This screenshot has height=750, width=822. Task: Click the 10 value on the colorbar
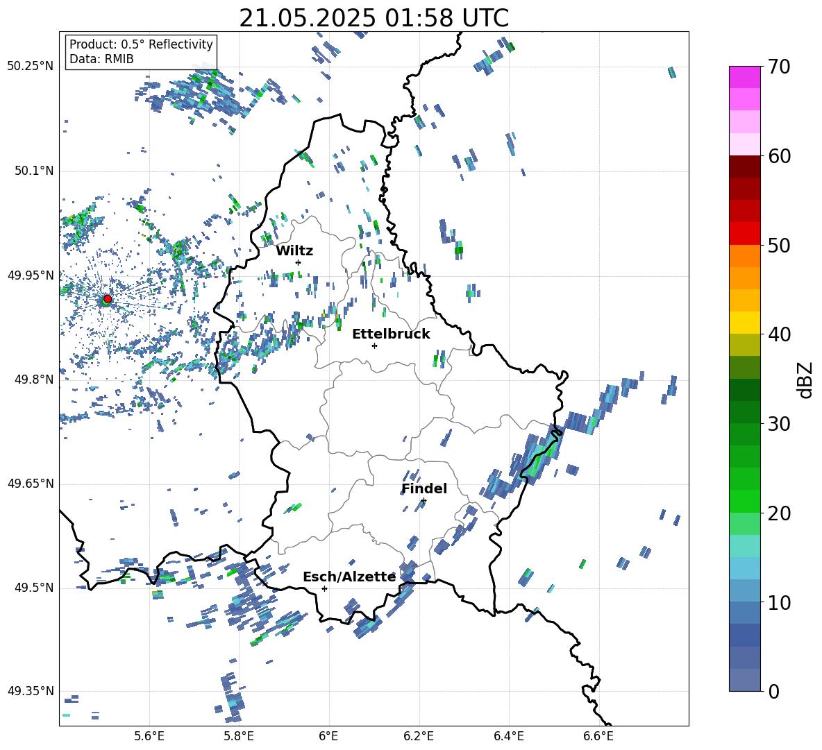pyautogui.click(x=779, y=602)
